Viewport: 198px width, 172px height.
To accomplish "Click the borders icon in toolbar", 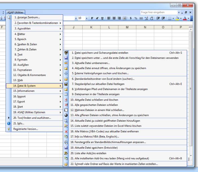I will pos(170,18).
